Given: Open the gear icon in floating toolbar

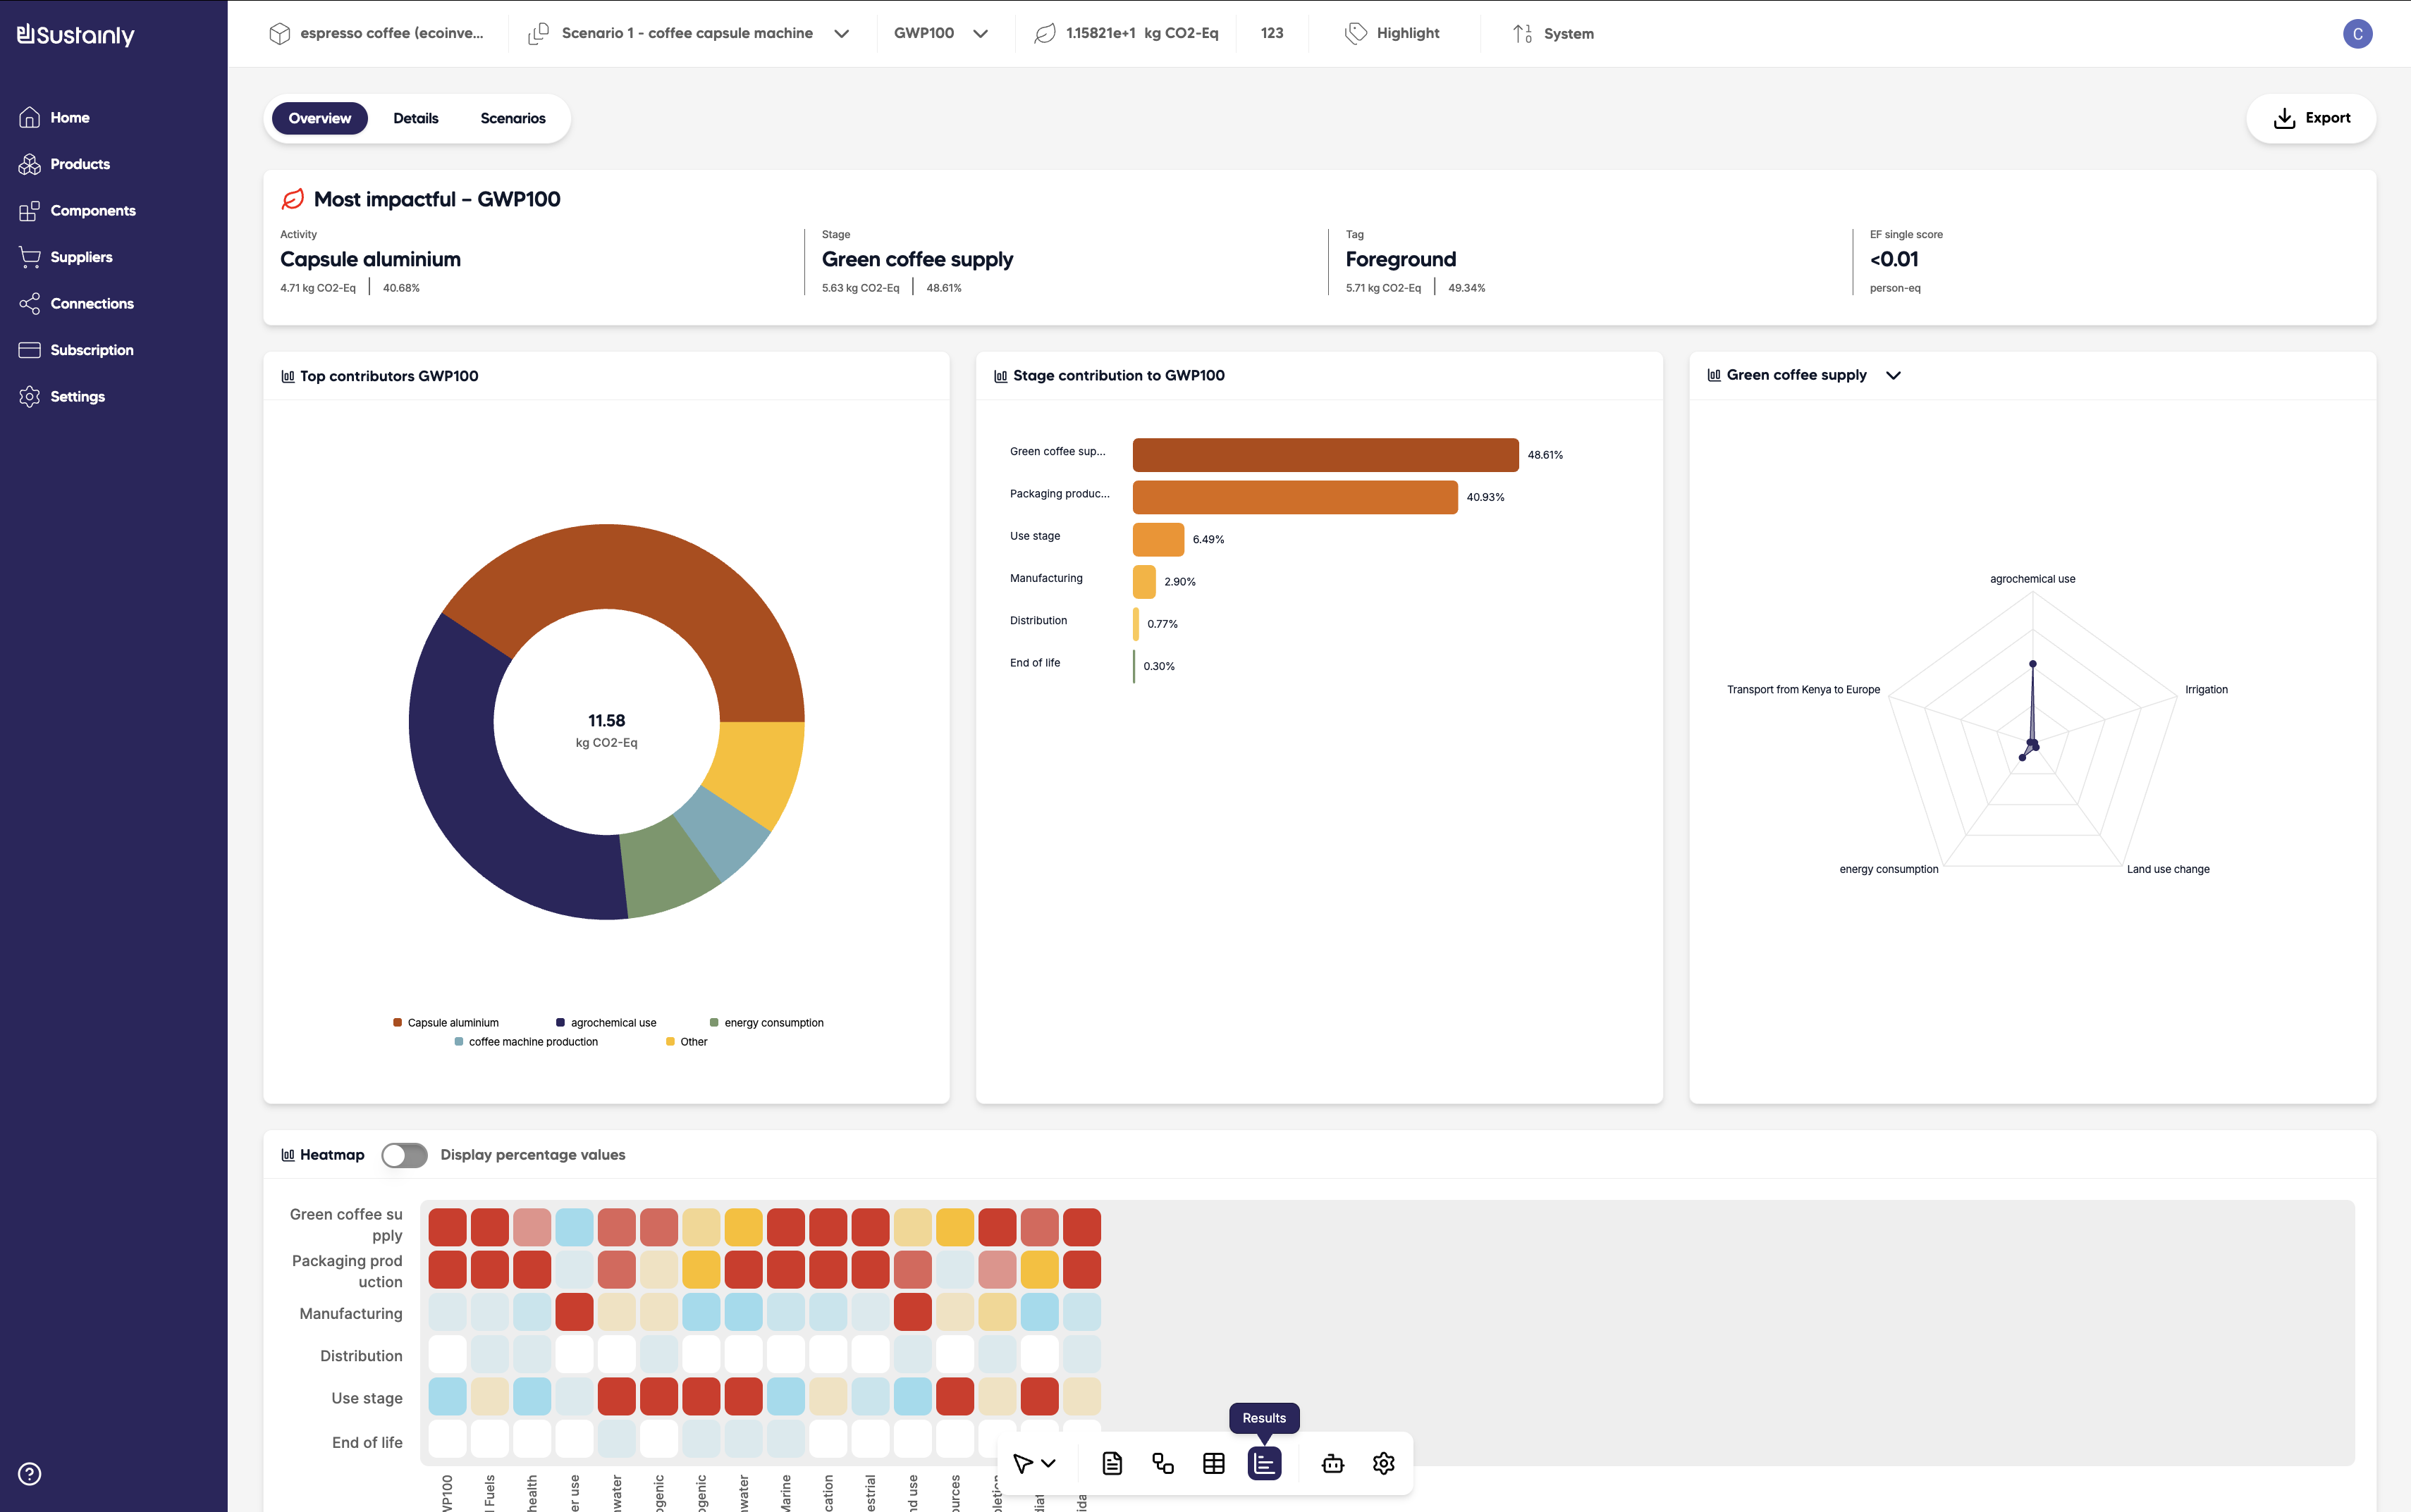Looking at the screenshot, I should coord(1384,1463).
